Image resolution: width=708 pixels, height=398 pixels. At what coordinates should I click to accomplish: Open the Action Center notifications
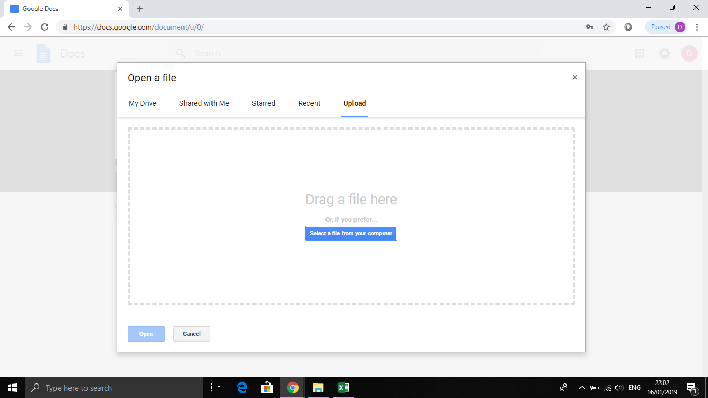point(691,388)
